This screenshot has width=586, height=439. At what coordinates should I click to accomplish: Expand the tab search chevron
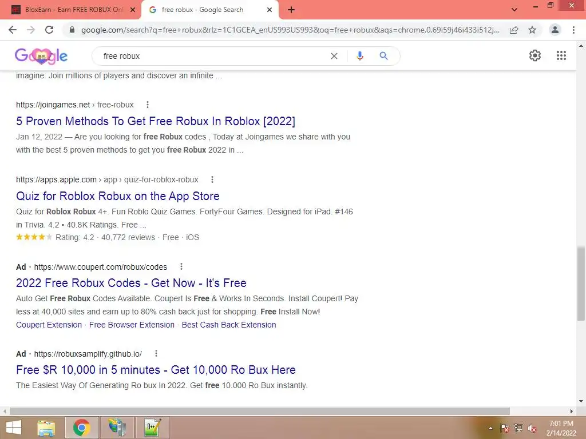tap(514, 10)
